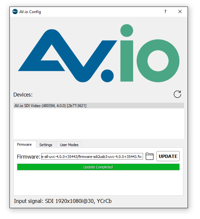This screenshot has height=219, width=200.
Task: Click the Input signal status text
Action: pyautogui.click(x=63, y=201)
